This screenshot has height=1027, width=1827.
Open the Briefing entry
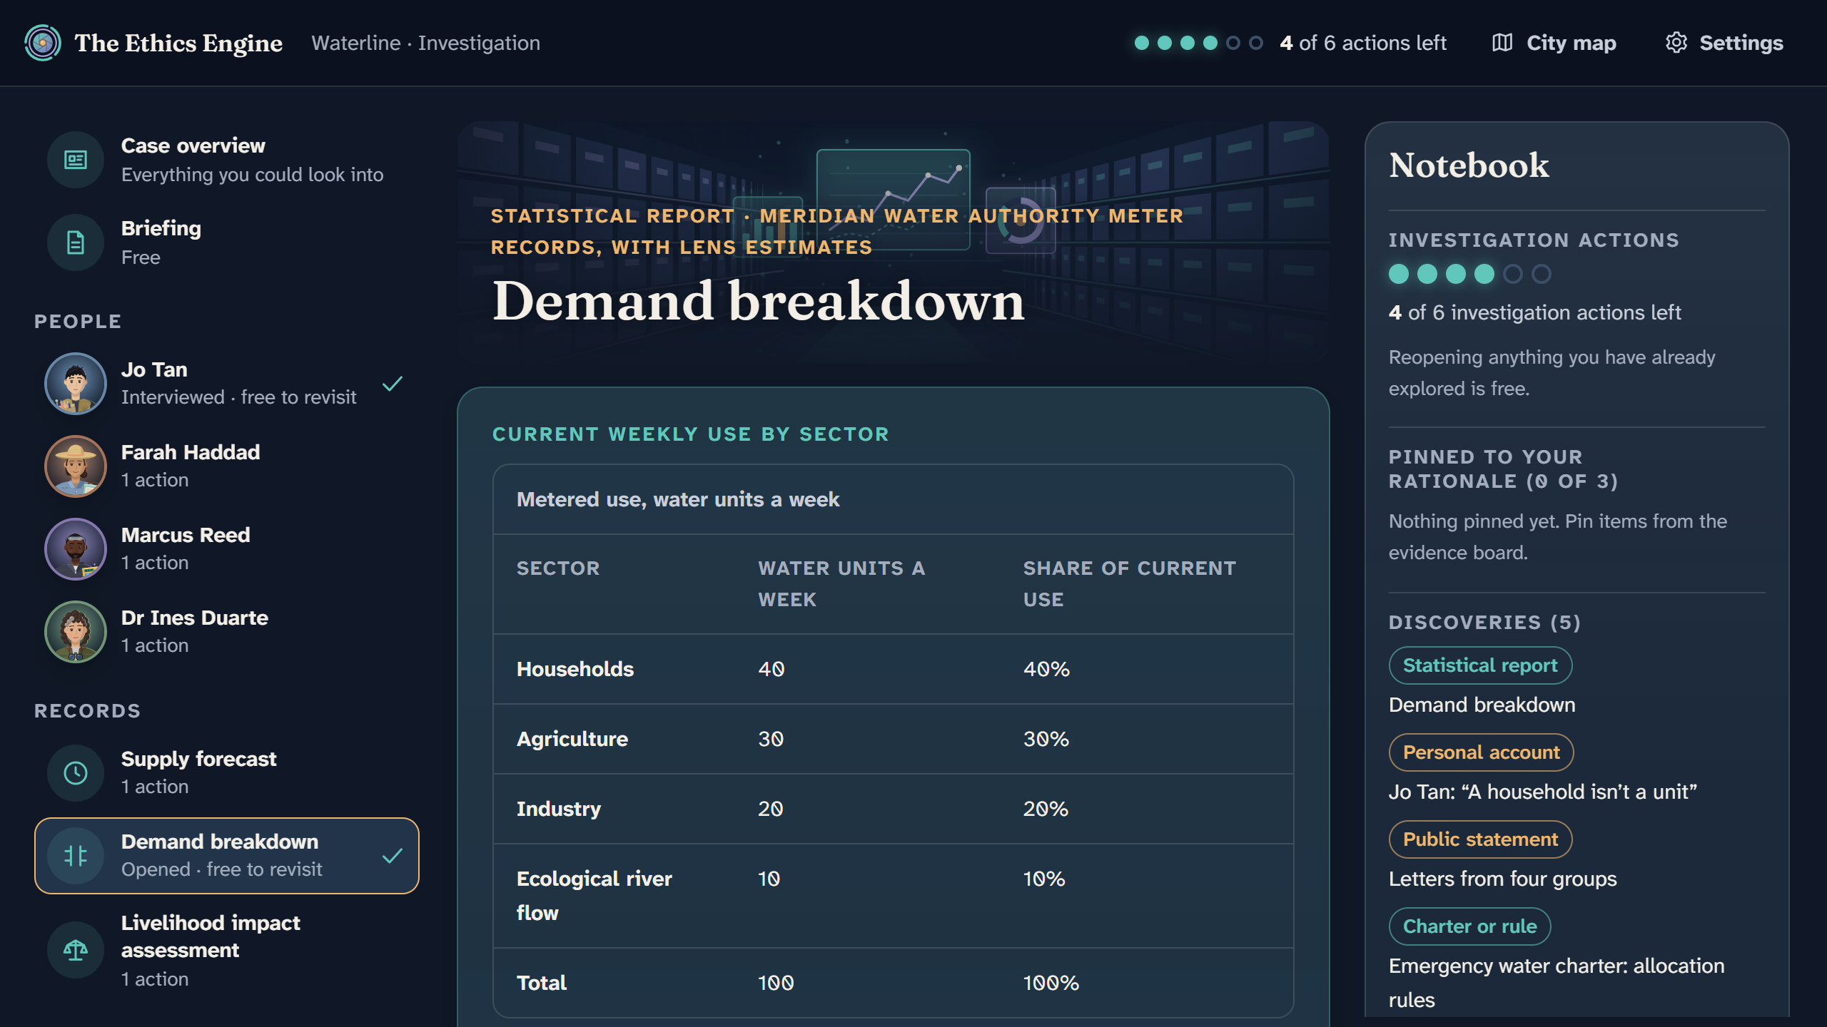[x=227, y=242]
